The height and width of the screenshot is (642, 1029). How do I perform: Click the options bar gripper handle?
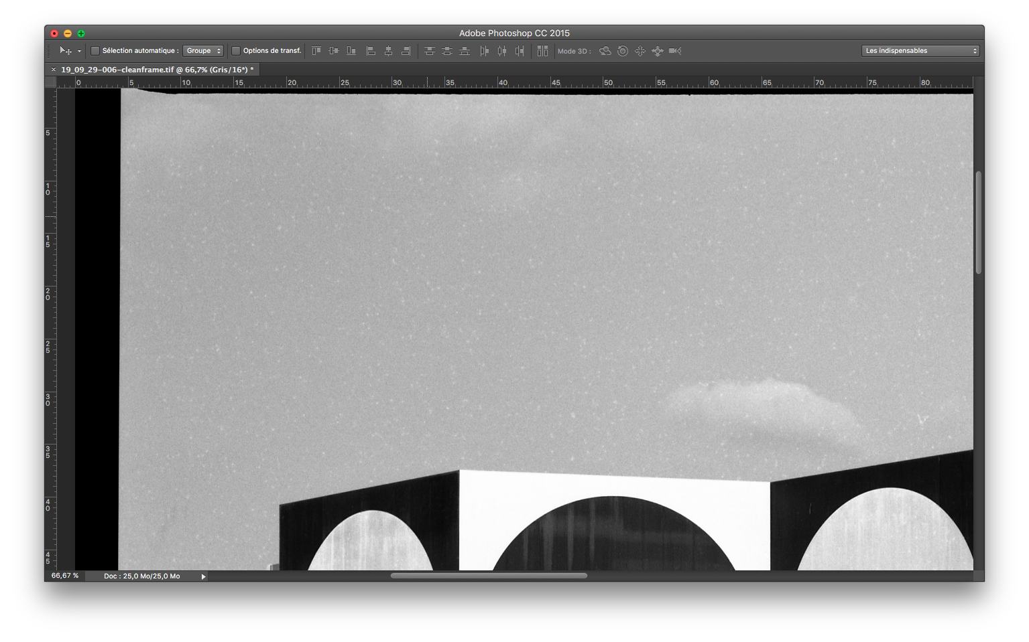[x=49, y=51]
